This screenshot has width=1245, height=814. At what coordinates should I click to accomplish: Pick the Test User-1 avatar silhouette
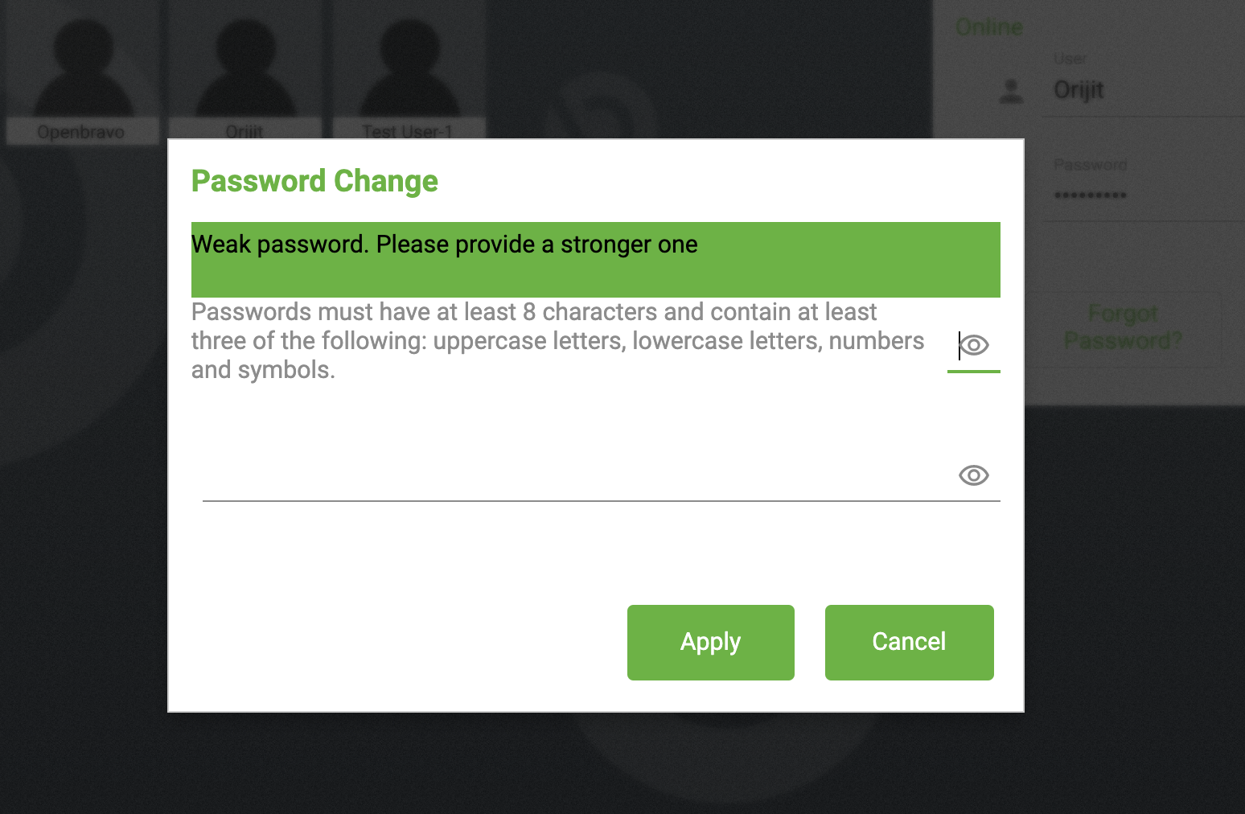(x=409, y=66)
